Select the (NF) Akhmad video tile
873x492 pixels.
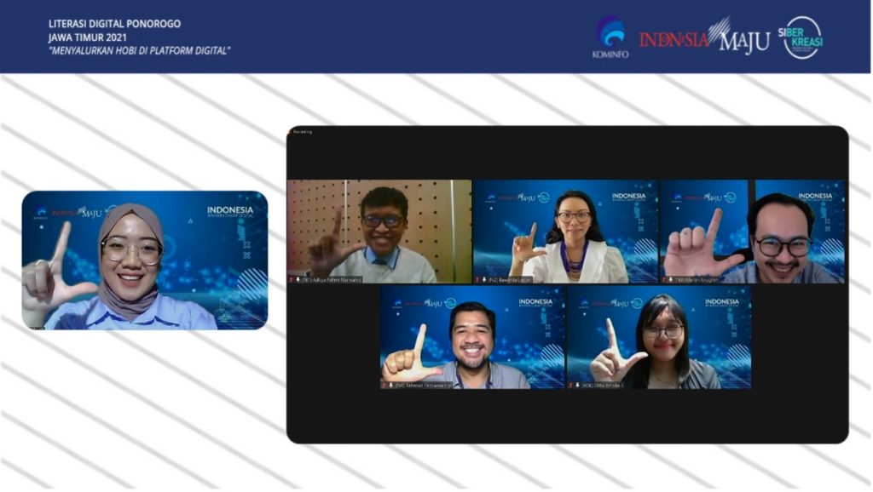(472, 336)
